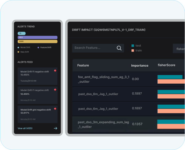Viewport: 185px width, 150px height.
Task: Click red alert icon on gini negative shift alert
Action: [x=55, y=109]
